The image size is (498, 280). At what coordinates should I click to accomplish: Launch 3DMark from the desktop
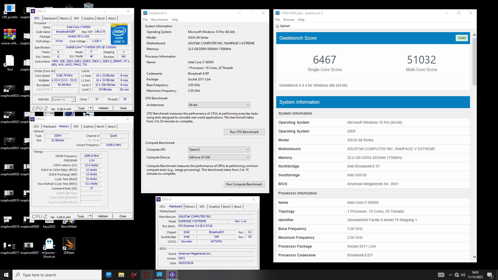tap(69, 246)
